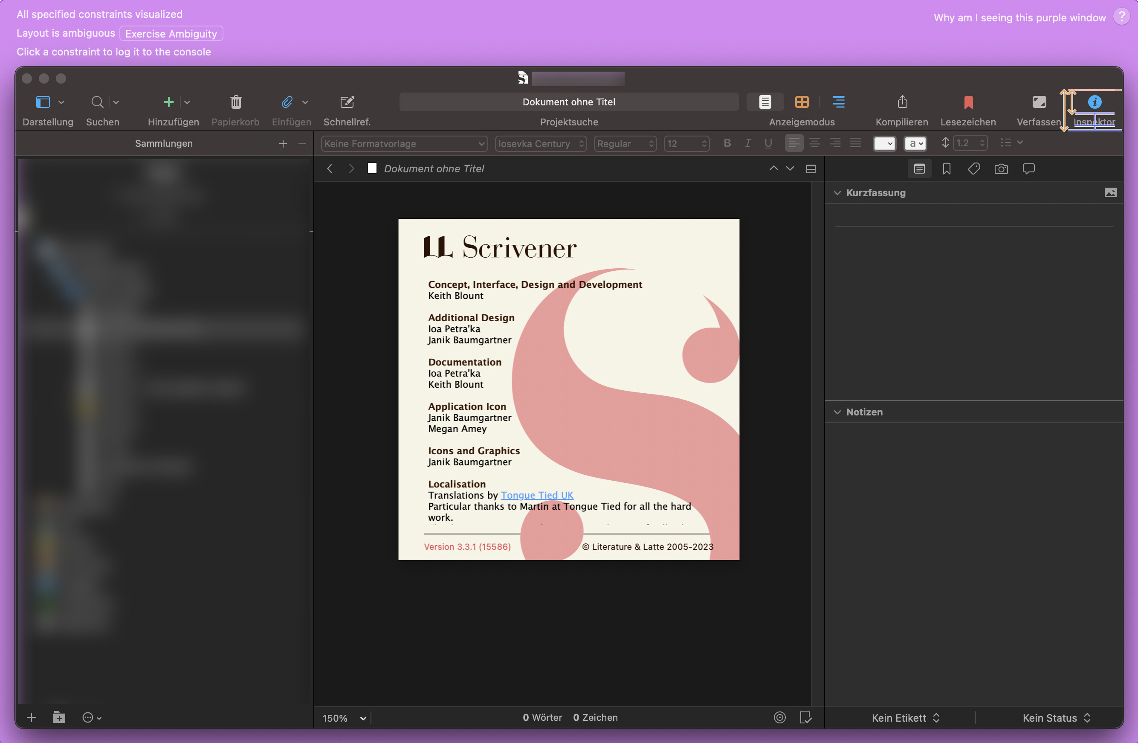The height and width of the screenshot is (743, 1138).
Task: Toggle the editor split icon
Action: click(811, 169)
